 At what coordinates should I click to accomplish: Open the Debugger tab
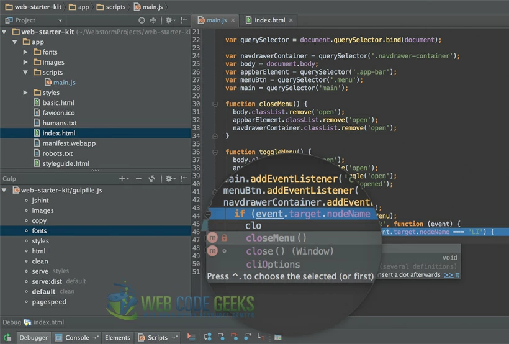click(x=34, y=338)
